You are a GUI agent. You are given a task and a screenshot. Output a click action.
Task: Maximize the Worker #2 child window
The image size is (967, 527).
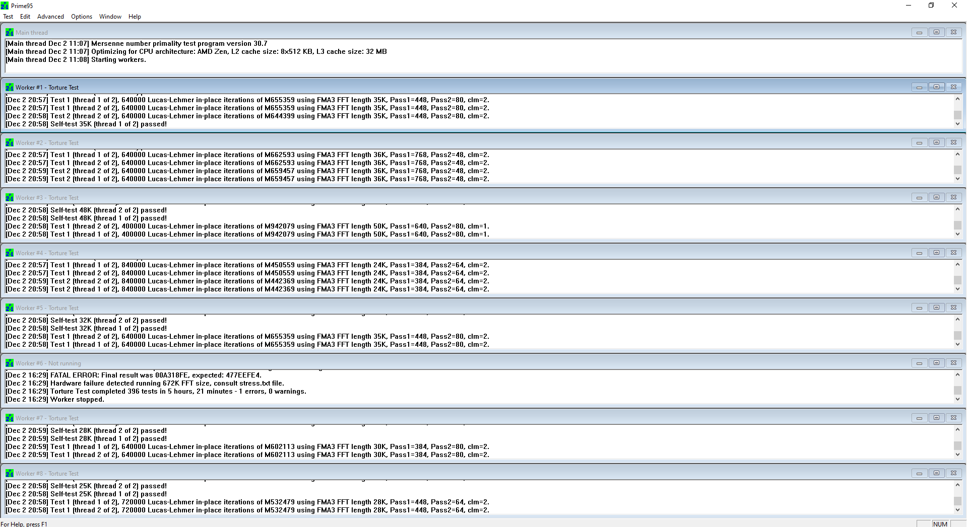tap(936, 142)
